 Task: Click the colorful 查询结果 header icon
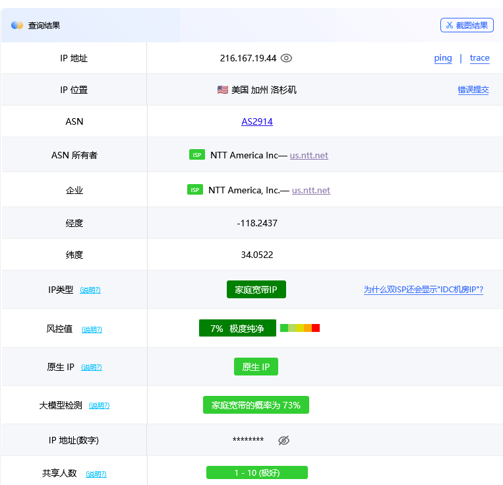tap(17, 25)
